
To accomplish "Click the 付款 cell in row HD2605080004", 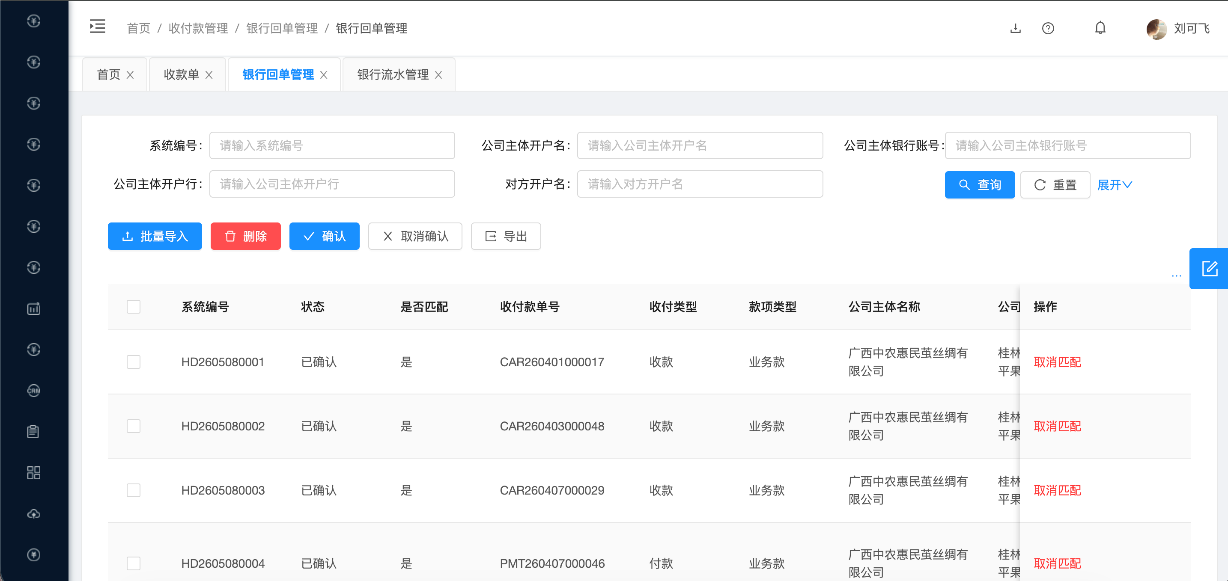I will coord(661,563).
